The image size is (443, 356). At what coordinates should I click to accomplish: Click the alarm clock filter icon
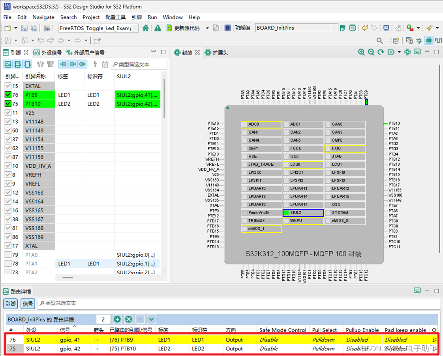(105, 64)
